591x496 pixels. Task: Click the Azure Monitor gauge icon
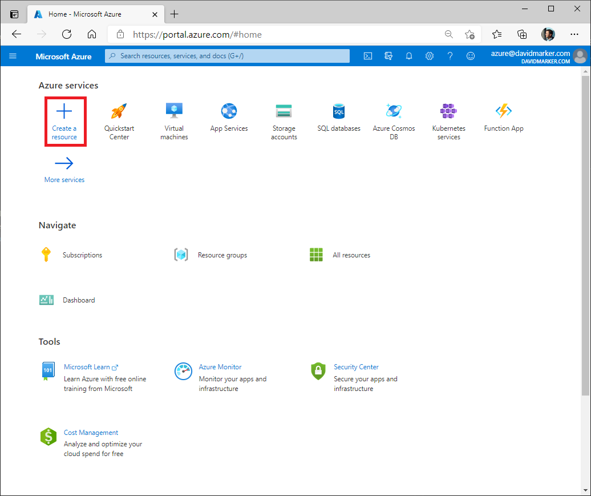click(183, 371)
